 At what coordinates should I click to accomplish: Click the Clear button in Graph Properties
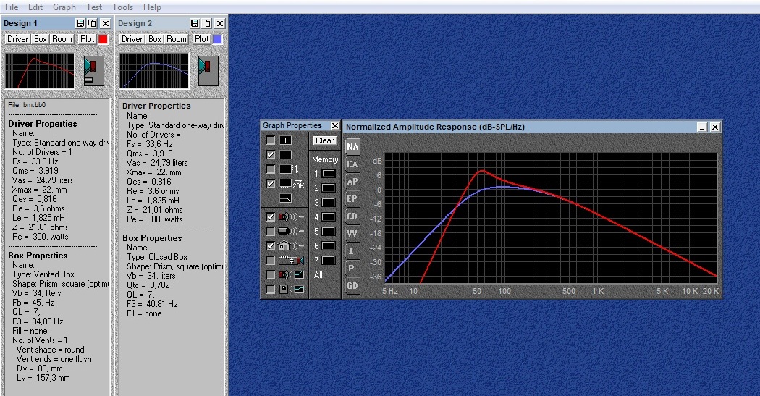(325, 140)
